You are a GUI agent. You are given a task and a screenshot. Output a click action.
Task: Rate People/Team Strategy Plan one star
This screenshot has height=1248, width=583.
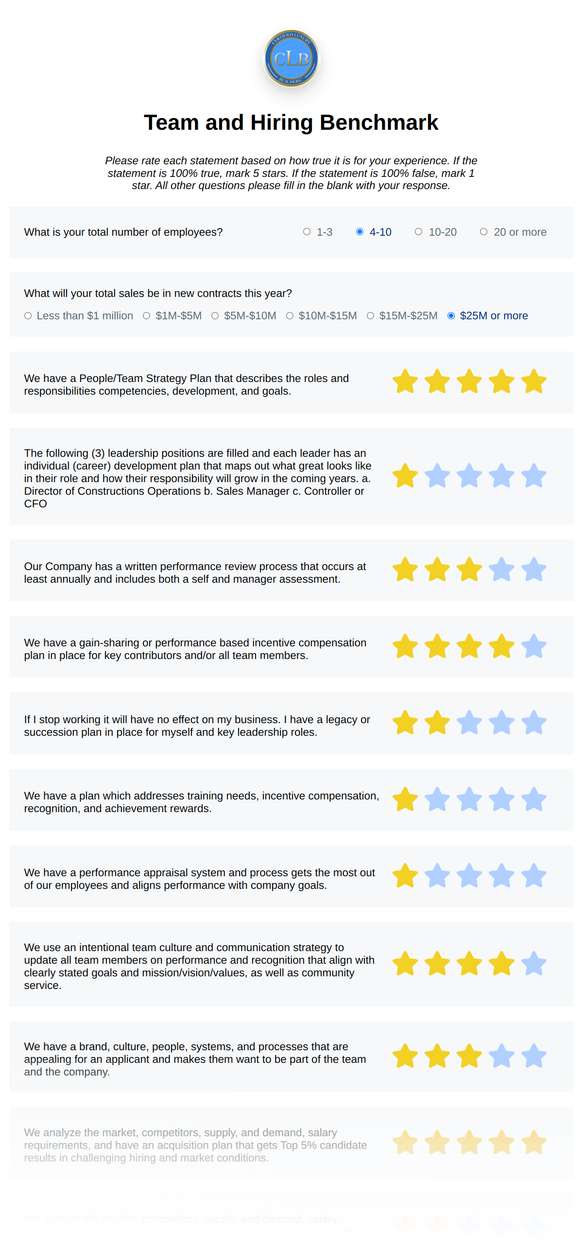point(405,381)
